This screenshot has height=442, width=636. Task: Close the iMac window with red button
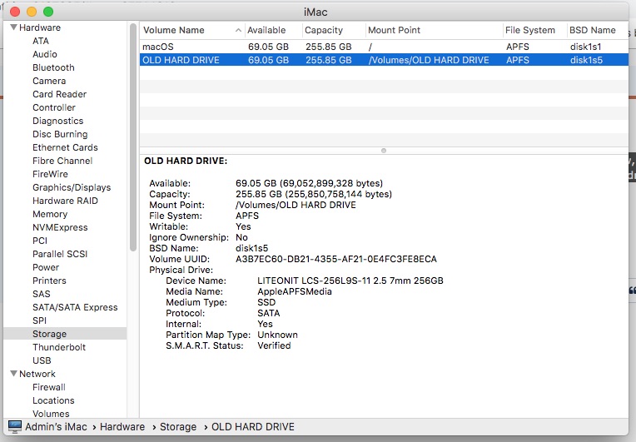[15, 12]
